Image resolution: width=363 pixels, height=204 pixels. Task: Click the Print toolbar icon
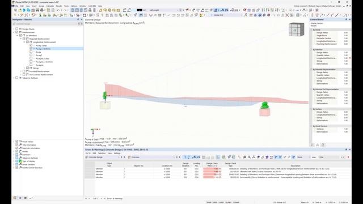click(x=41, y=10)
